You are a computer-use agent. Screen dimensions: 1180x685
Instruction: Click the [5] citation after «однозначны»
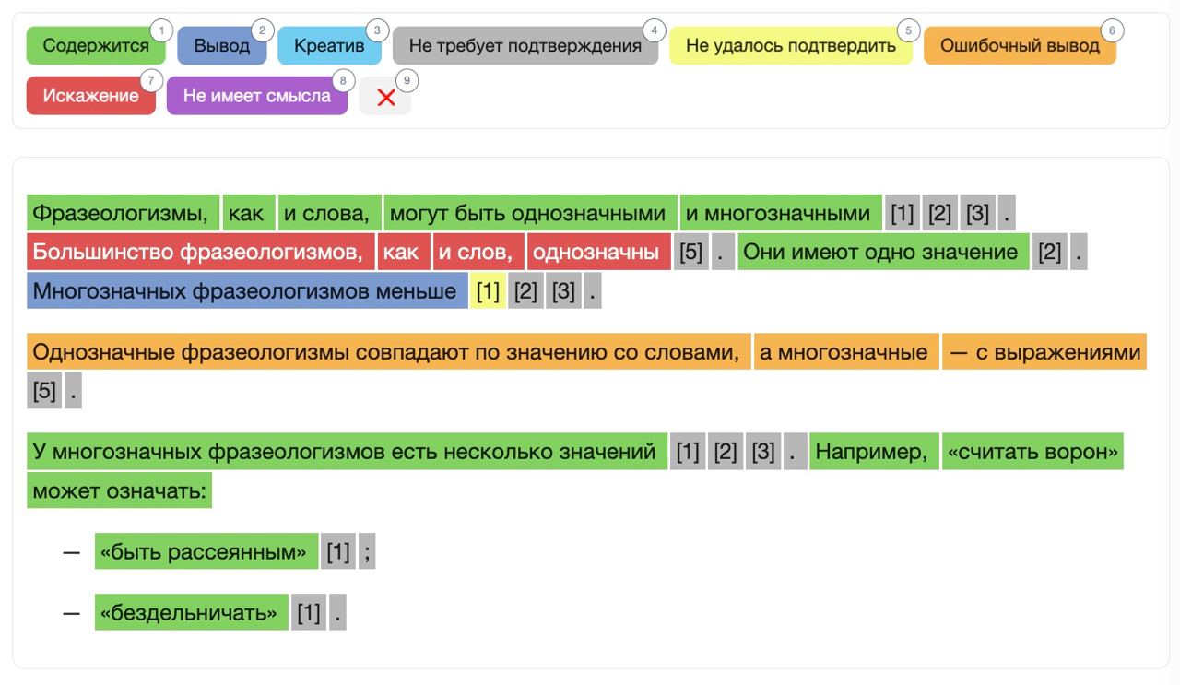(x=690, y=252)
